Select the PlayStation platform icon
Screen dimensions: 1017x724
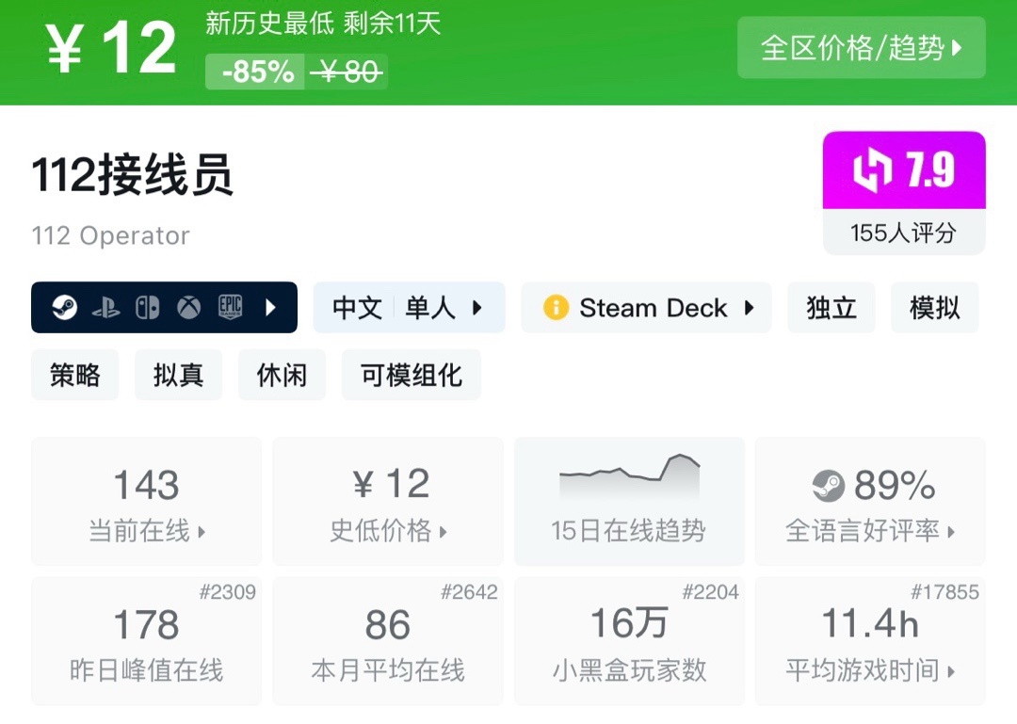106,307
